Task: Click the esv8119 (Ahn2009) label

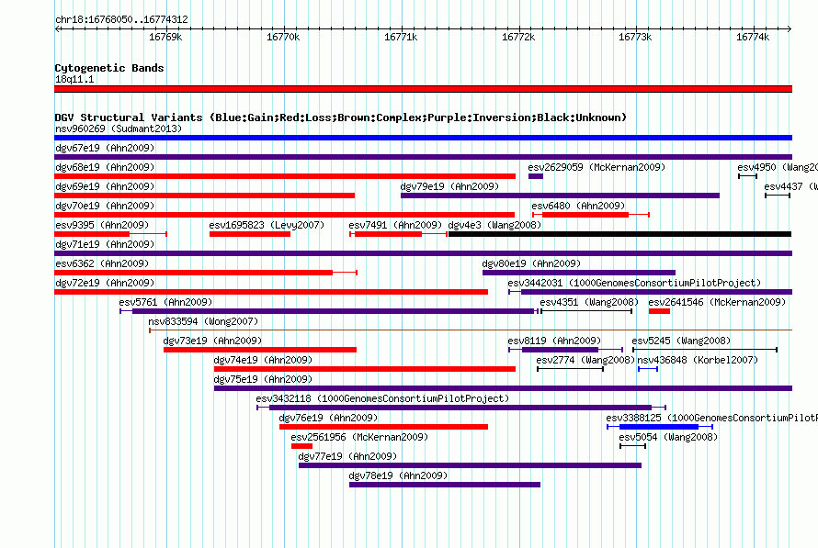Action: point(554,341)
